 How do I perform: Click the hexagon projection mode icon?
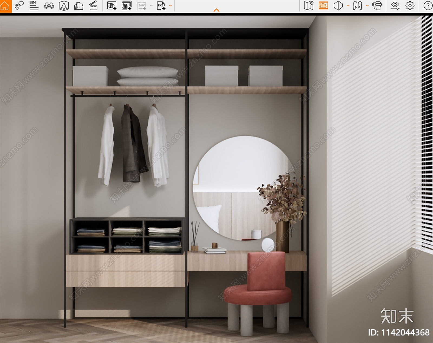(338, 6)
